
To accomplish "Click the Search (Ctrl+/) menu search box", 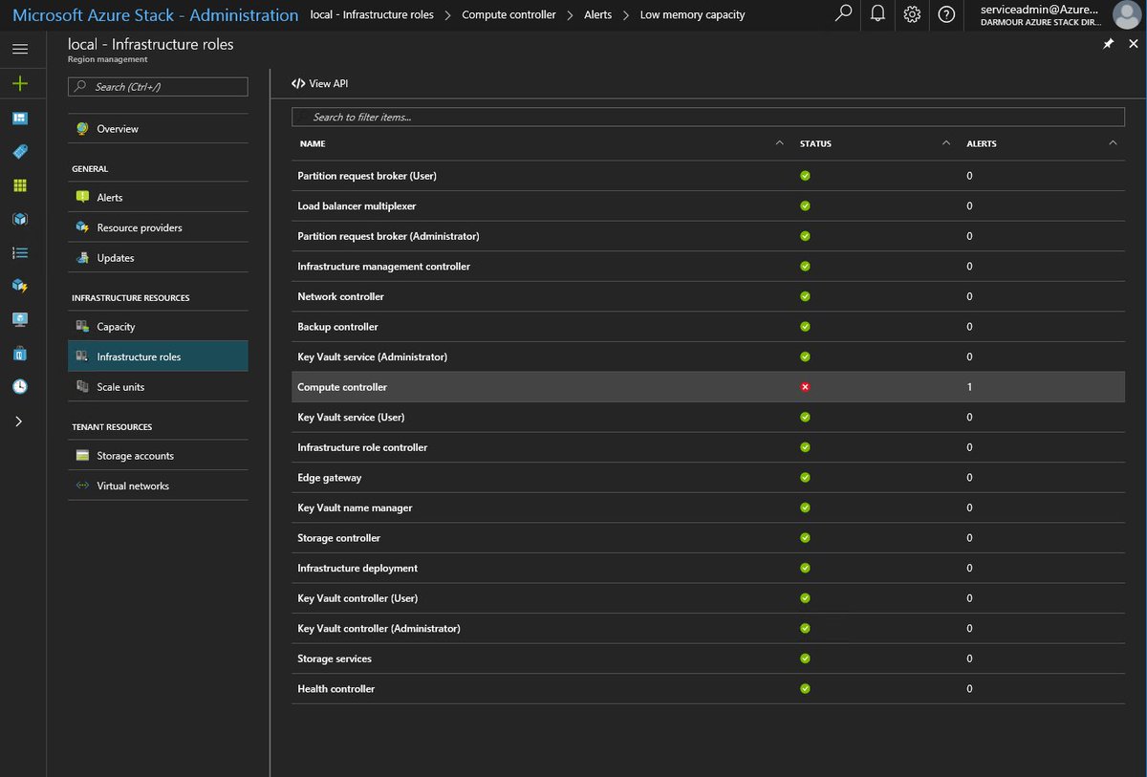I will pos(158,87).
